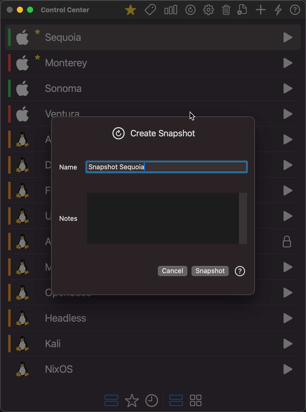Viewport: 306px width, 412px height.
Task: Click the Apple logo icon for Sequoia
Action: pos(22,37)
